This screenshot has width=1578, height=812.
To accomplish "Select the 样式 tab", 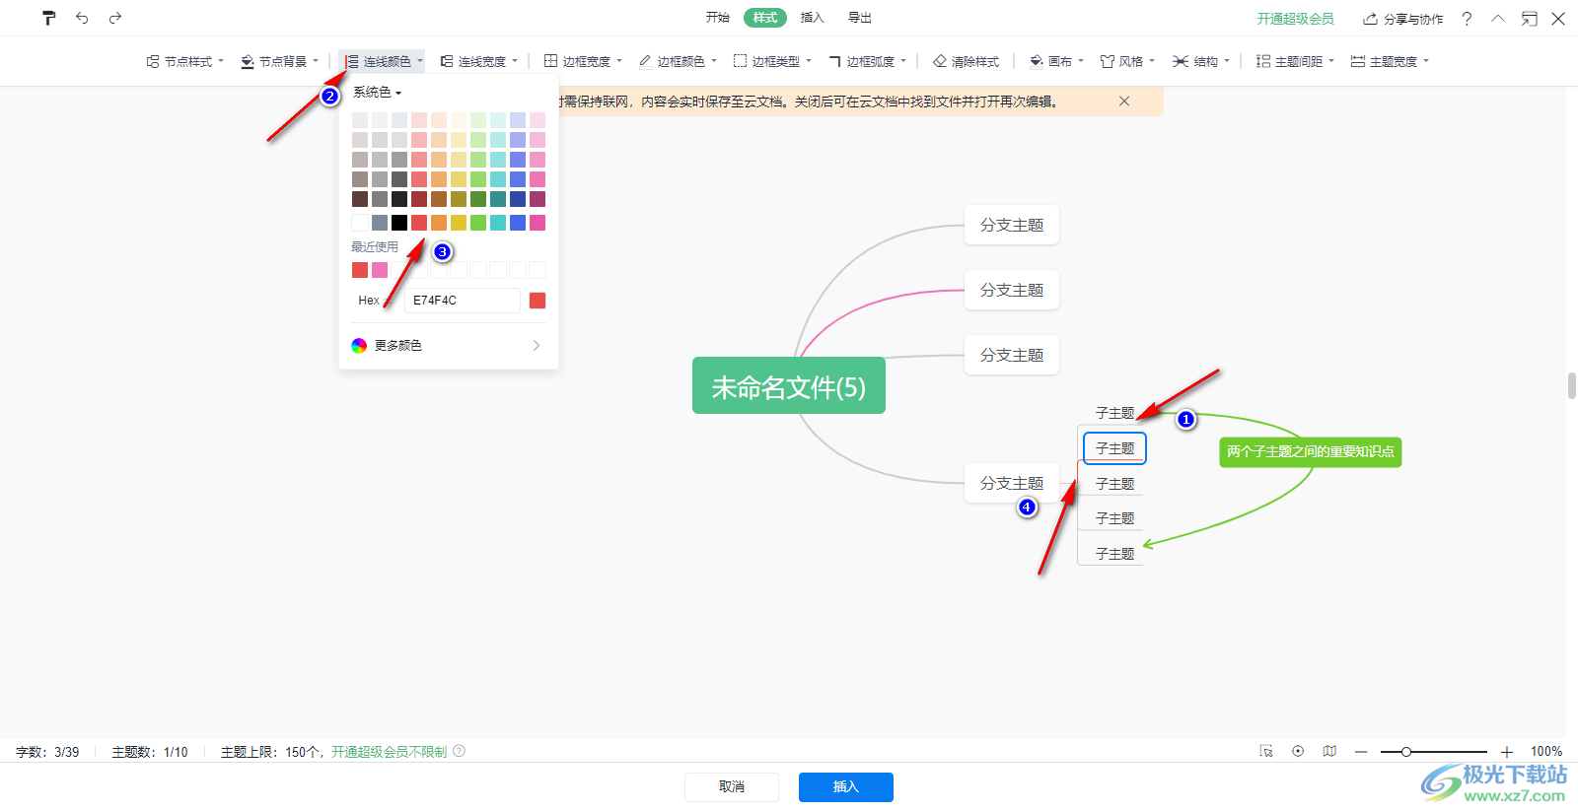I will tap(765, 18).
